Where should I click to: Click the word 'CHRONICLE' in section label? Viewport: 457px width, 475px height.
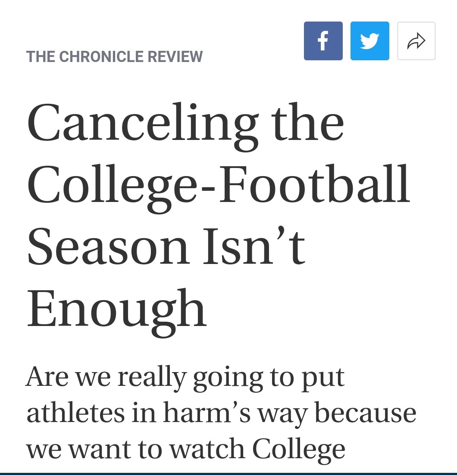pos(101,56)
